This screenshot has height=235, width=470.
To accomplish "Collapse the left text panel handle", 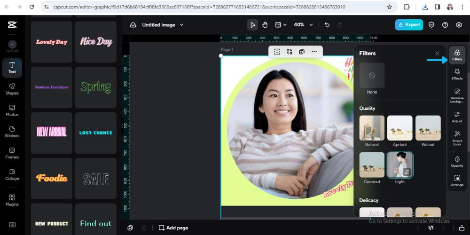I will point(122,125).
